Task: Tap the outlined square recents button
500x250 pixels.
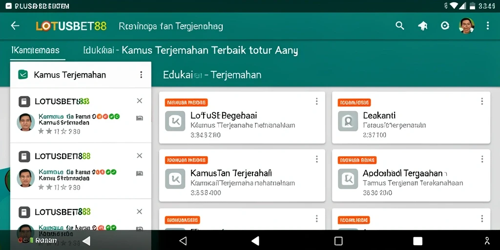Action: [339, 241]
